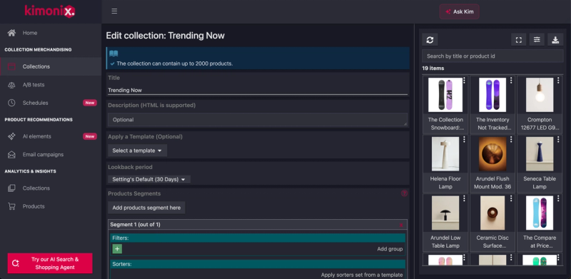This screenshot has height=279, width=571.
Task: Click the AI elements sparkle icon
Action: point(11,136)
